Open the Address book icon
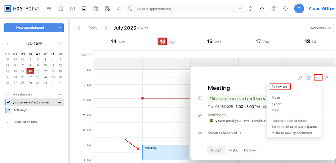336x163 pixels. pyautogui.click(x=84, y=8)
